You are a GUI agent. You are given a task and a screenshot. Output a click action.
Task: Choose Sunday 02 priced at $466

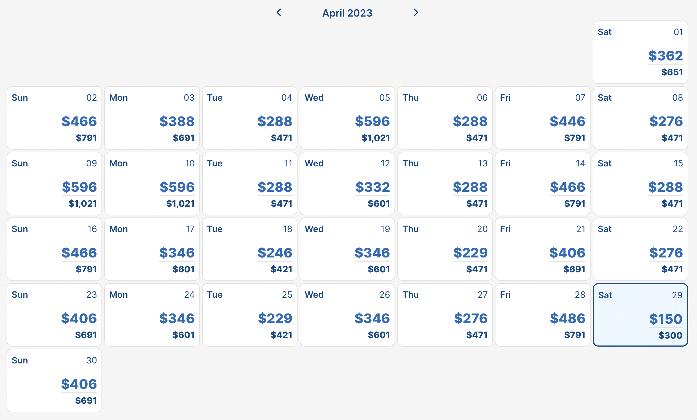point(54,118)
